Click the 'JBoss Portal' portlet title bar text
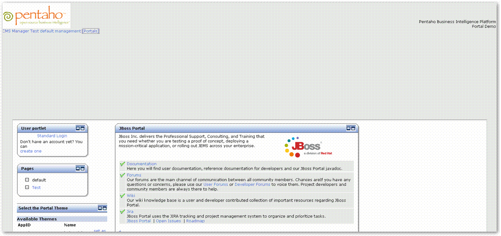The image size is (501, 236). (132, 128)
